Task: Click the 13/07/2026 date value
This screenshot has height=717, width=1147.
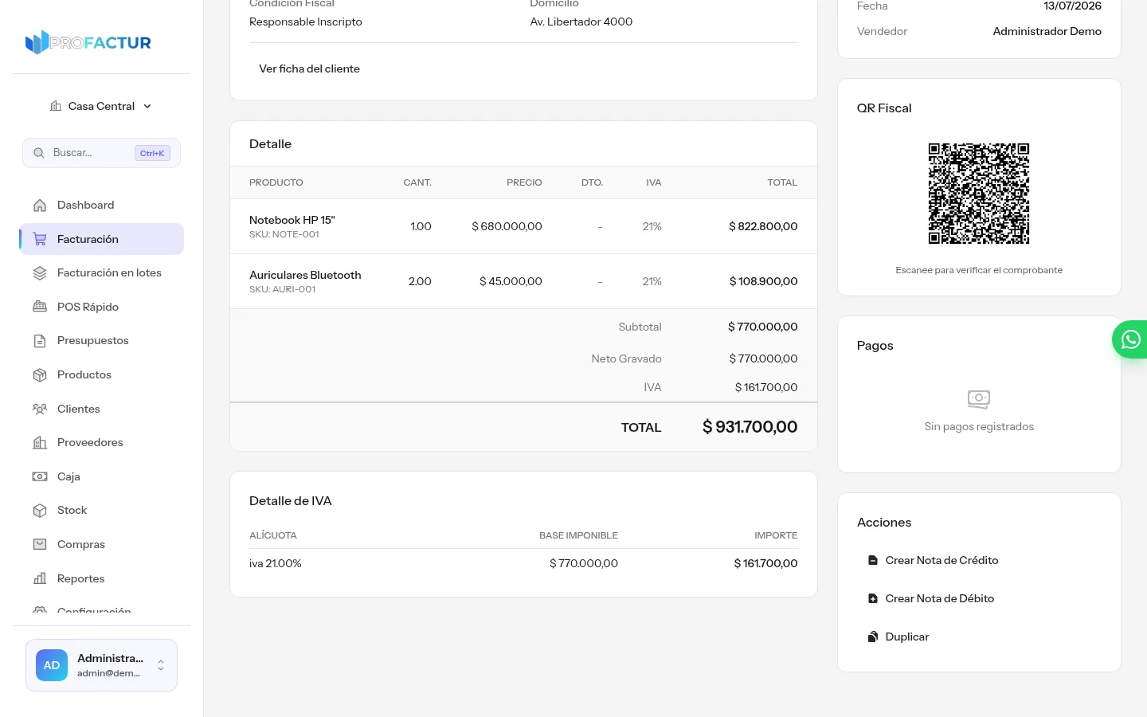Action: pyautogui.click(x=1072, y=6)
